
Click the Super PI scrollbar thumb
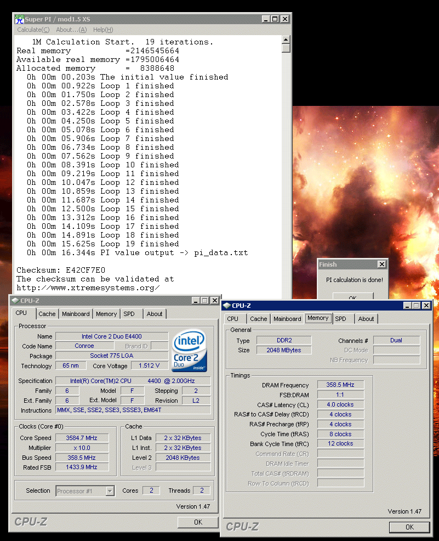point(286,48)
